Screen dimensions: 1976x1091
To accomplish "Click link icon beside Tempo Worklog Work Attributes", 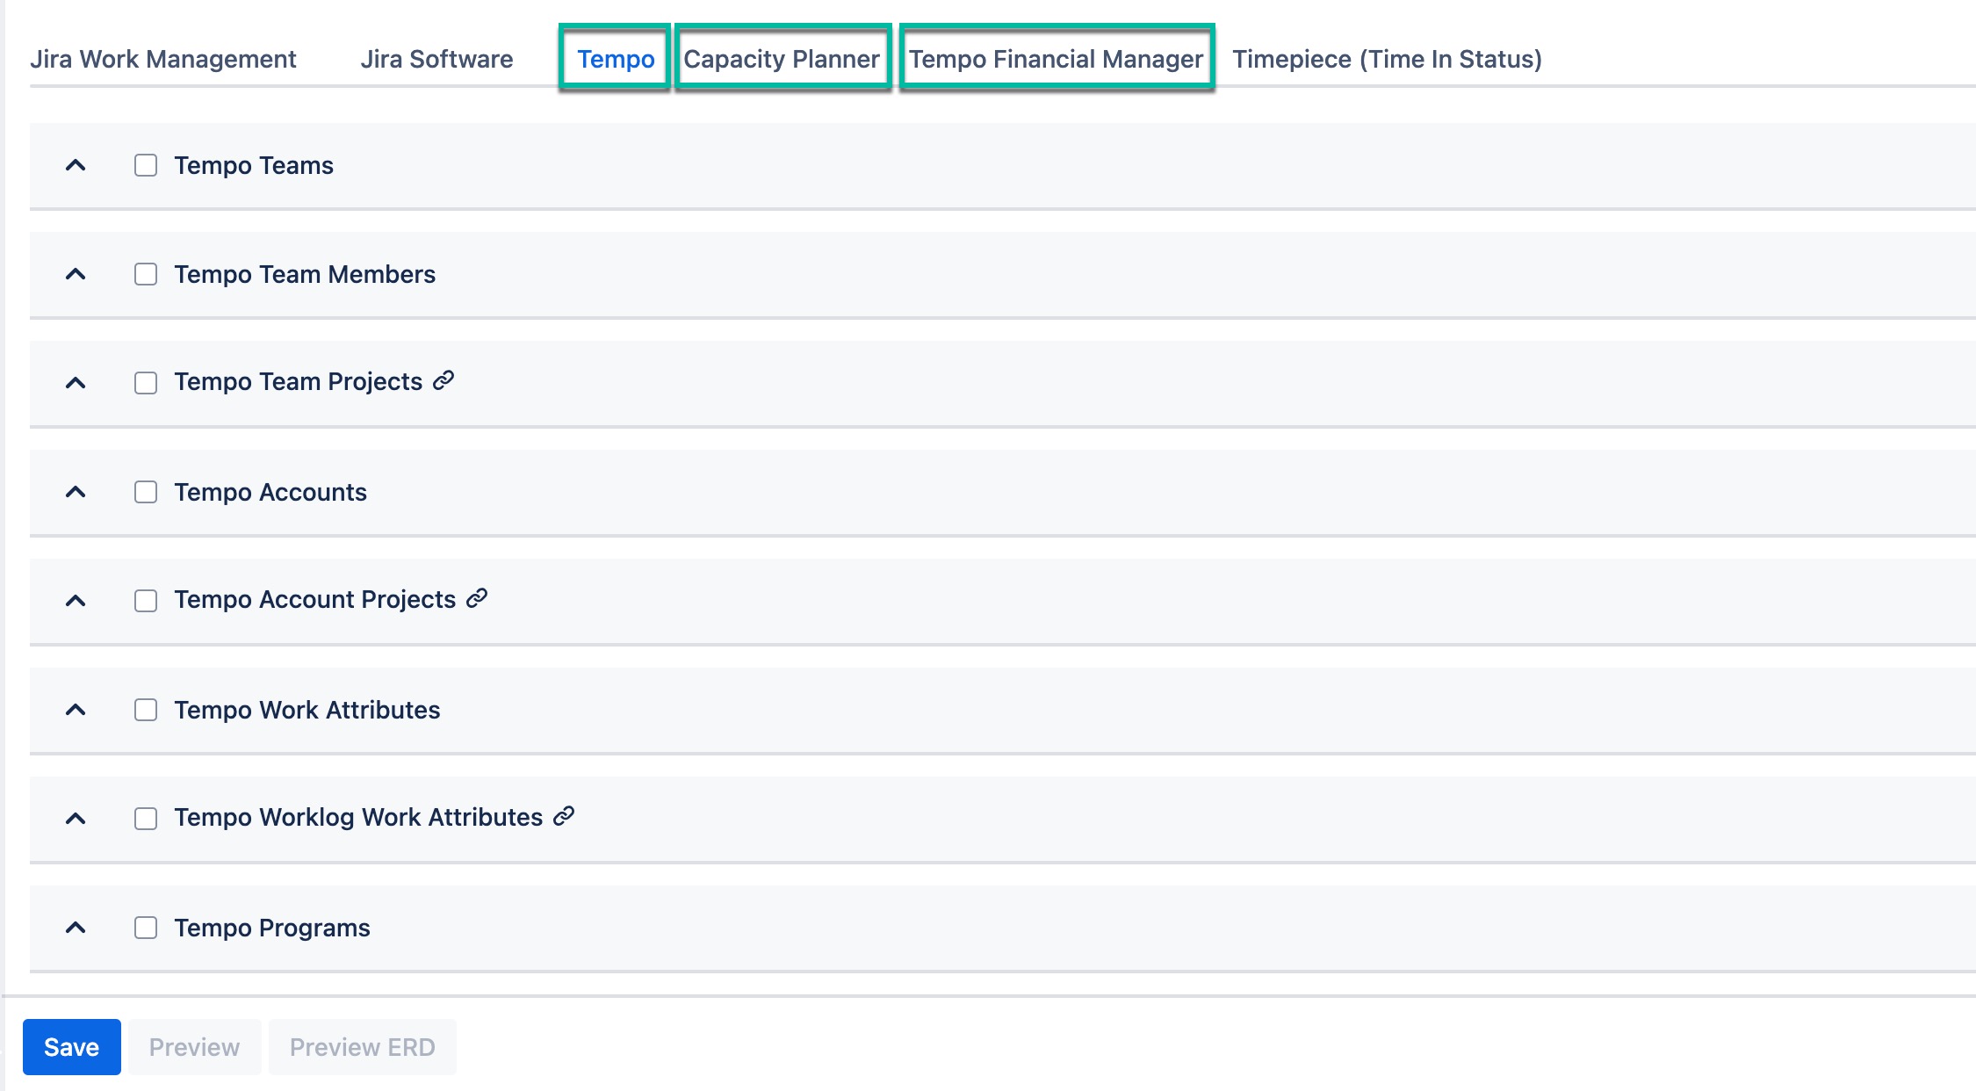I will (564, 816).
